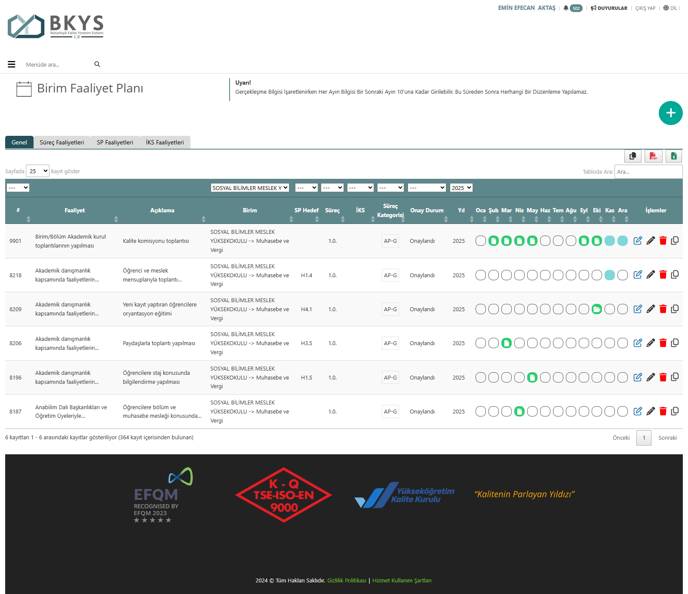688x594 pixels.
Task: Open the Gizlilik Politikası link
Action: pyautogui.click(x=347, y=580)
